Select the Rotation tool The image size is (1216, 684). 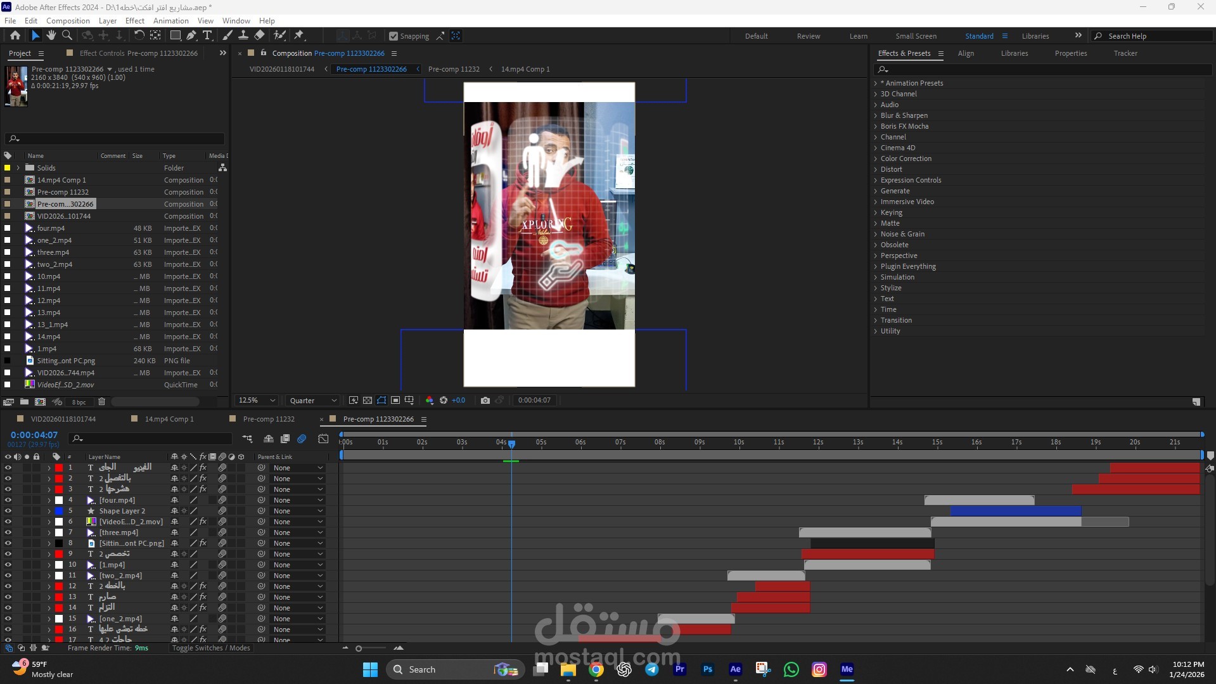point(139,35)
